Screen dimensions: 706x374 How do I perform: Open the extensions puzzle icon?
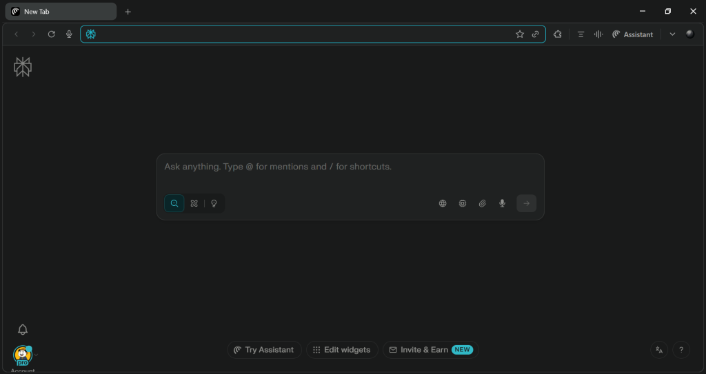pos(558,34)
